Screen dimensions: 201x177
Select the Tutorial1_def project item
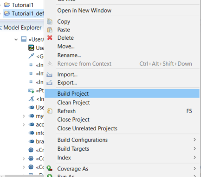pyautogui.click(x=24, y=13)
